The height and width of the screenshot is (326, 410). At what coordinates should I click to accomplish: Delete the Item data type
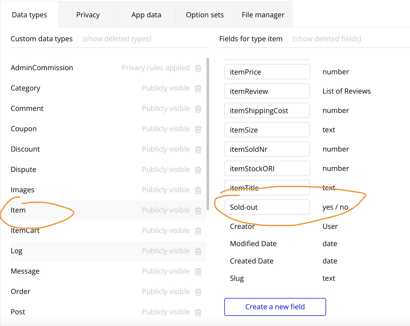198,211
